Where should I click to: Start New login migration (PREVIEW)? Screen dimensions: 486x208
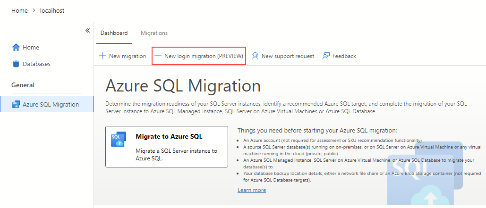pos(204,56)
